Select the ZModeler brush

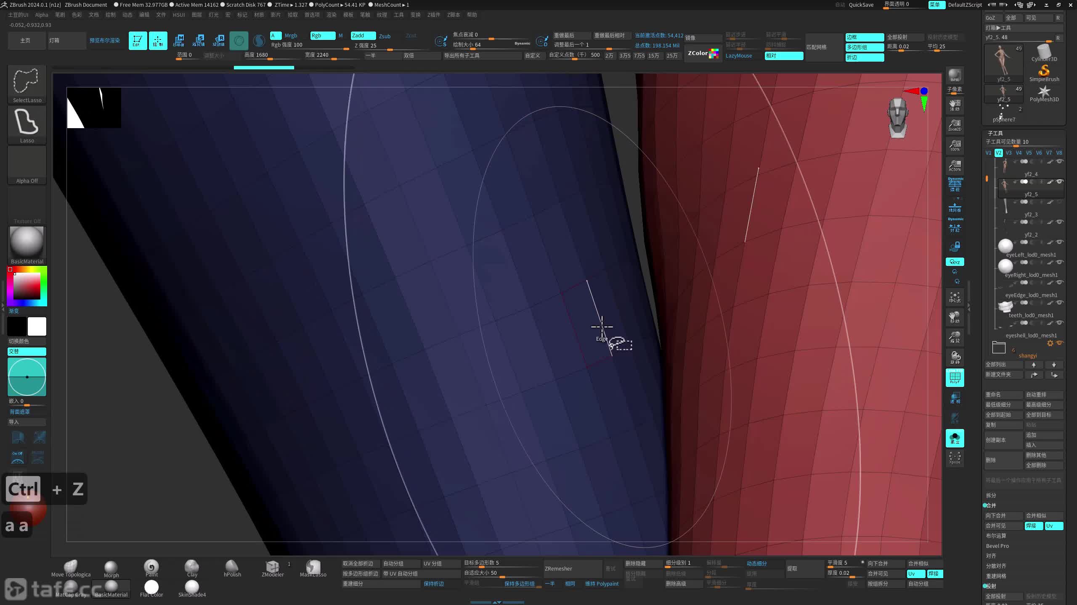pyautogui.click(x=273, y=568)
